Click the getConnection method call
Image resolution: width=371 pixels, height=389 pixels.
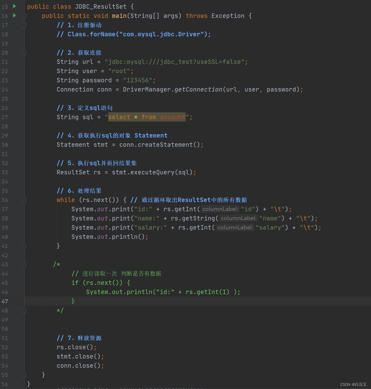tap(199, 89)
